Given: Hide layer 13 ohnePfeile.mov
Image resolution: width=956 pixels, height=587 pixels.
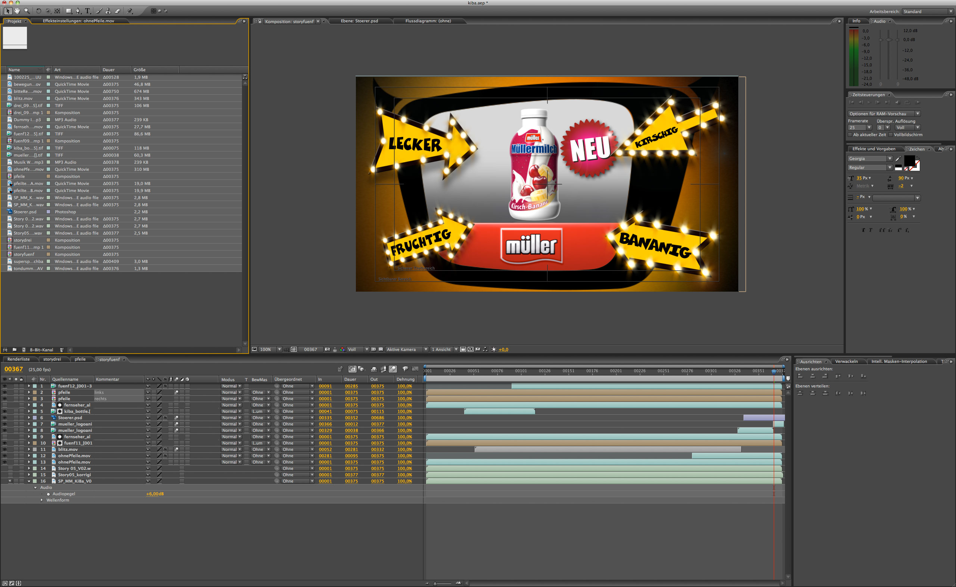Looking at the screenshot, I should click(x=4, y=462).
